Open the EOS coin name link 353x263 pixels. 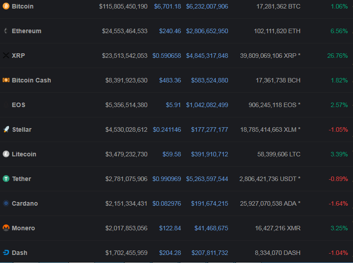18,105
